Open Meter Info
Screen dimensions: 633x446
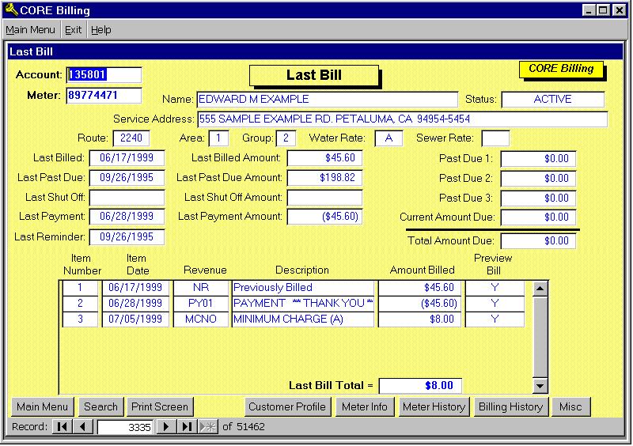pyautogui.click(x=365, y=406)
